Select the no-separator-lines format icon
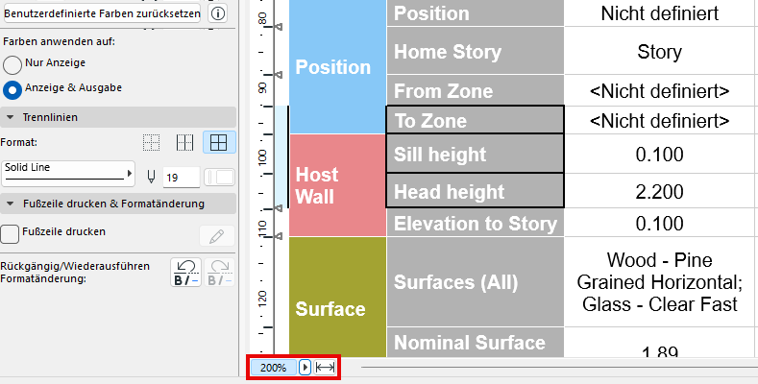Image resolution: width=758 pixels, height=384 pixels. pos(151,143)
